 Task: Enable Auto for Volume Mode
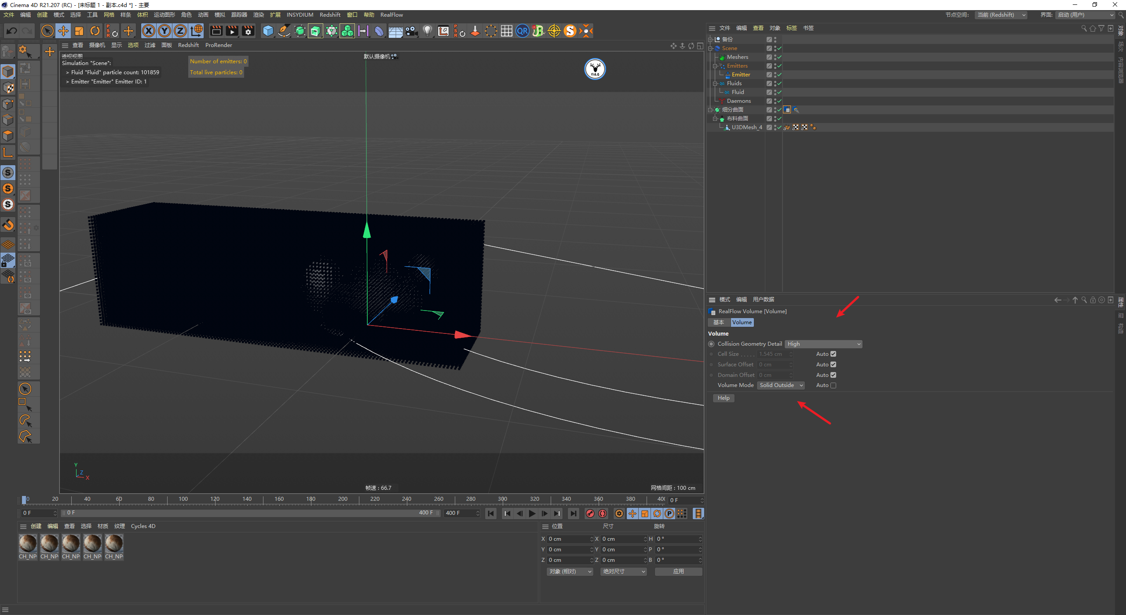(833, 385)
